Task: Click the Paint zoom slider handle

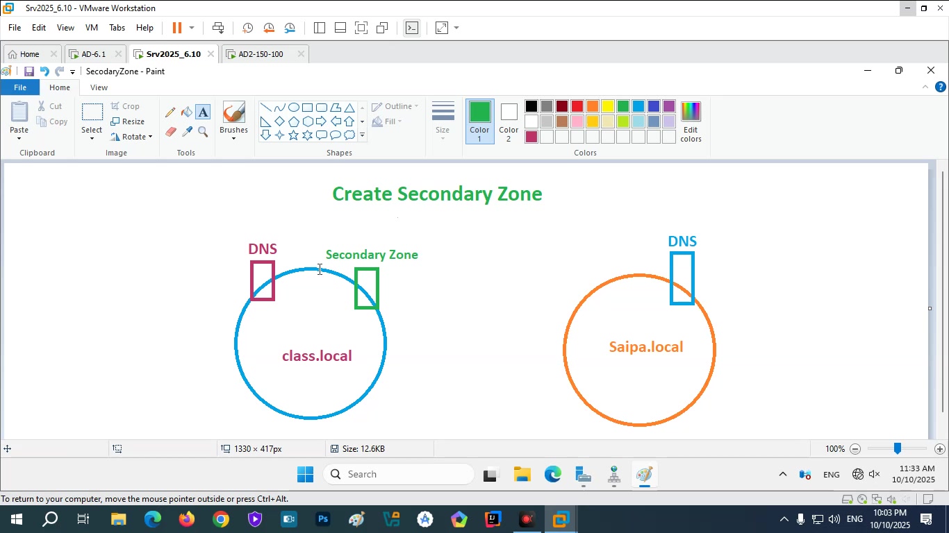Action: point(898,449)
